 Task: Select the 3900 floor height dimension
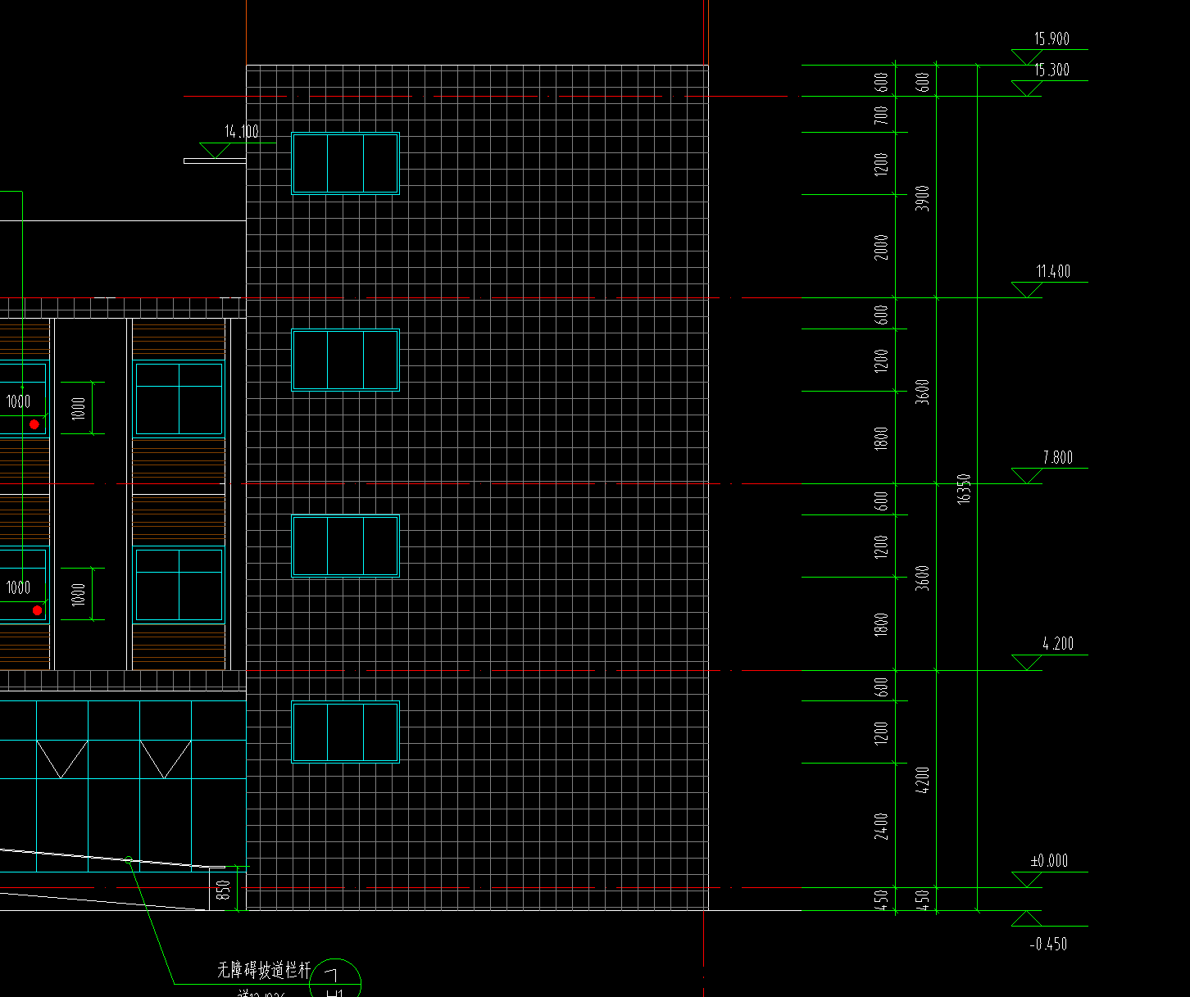[923, 198]
